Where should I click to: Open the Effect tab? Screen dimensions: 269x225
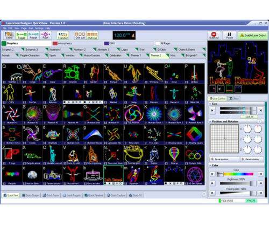pos(234,99)
